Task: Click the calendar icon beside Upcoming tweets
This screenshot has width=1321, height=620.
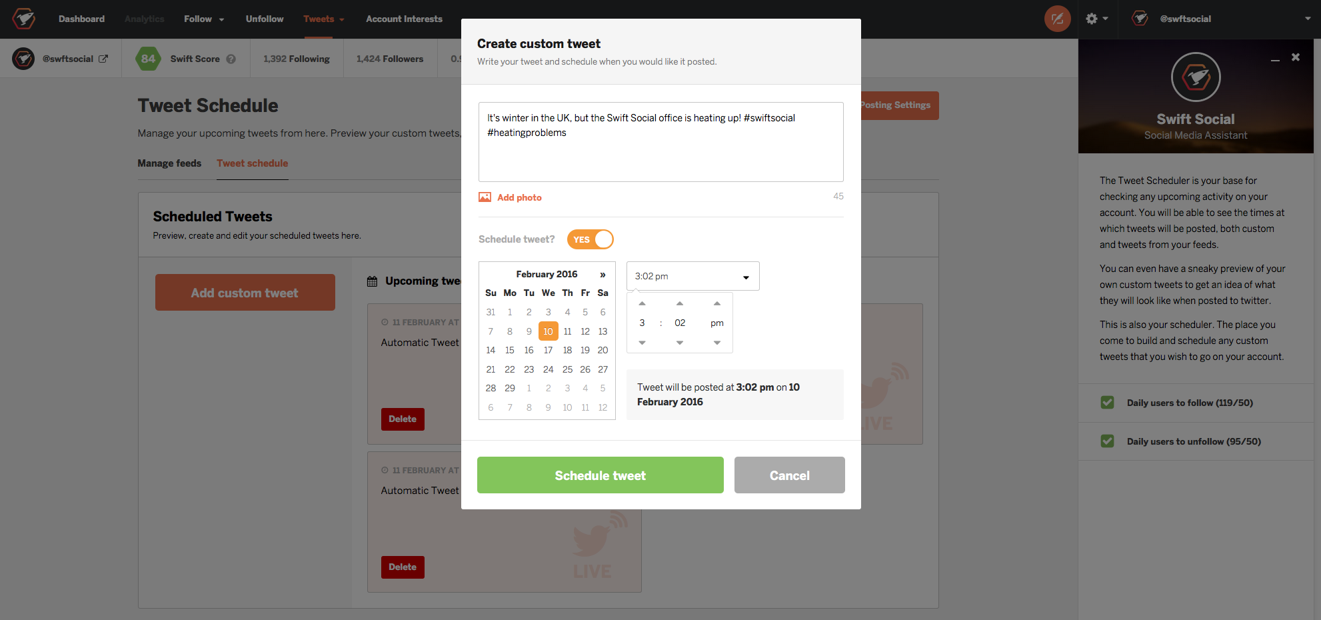Action: click(372, 281)
